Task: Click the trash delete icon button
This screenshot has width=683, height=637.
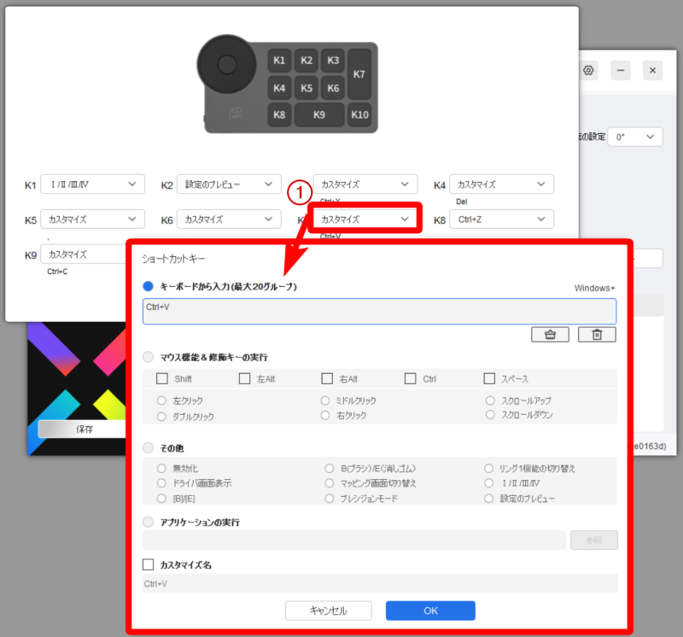Action: pyautogui.click(x=597, y=335)
